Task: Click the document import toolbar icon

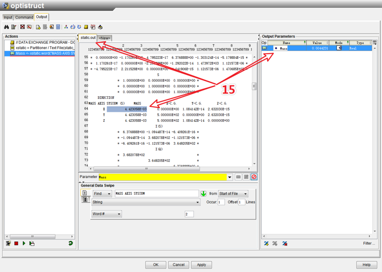Action: 52,27
